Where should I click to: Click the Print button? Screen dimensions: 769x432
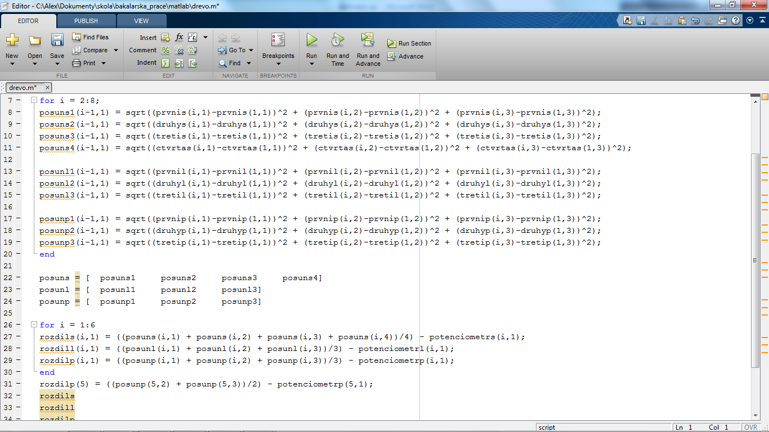[x=84, y=63]
